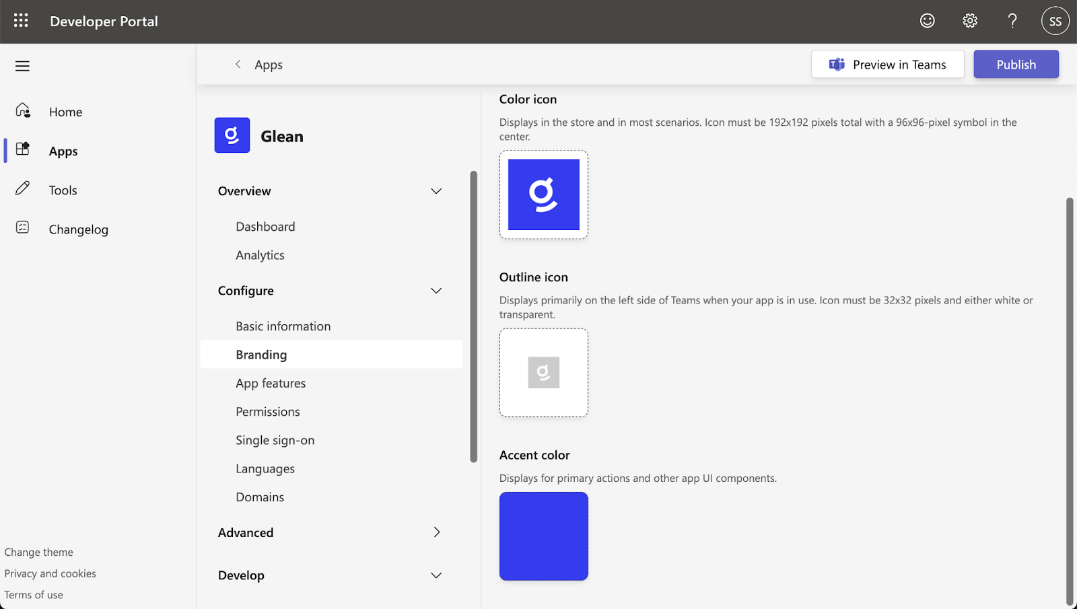Click the Overview section heading text

244,191
